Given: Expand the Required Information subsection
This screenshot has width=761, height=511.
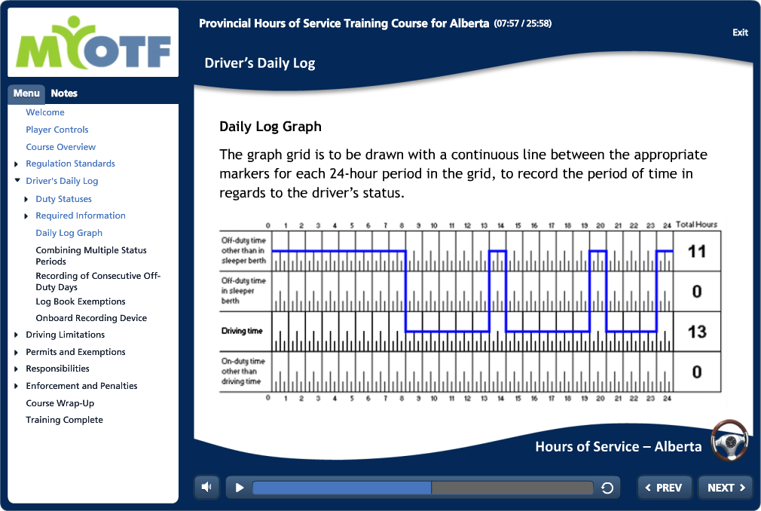Looking at the screenshot, I should tap(26, 216).
